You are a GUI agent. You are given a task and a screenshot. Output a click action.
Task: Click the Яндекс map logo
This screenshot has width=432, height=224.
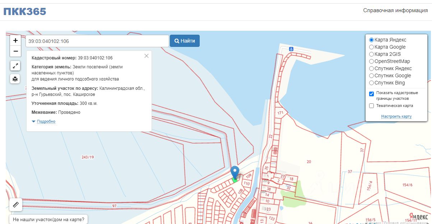tap(419, 216)
